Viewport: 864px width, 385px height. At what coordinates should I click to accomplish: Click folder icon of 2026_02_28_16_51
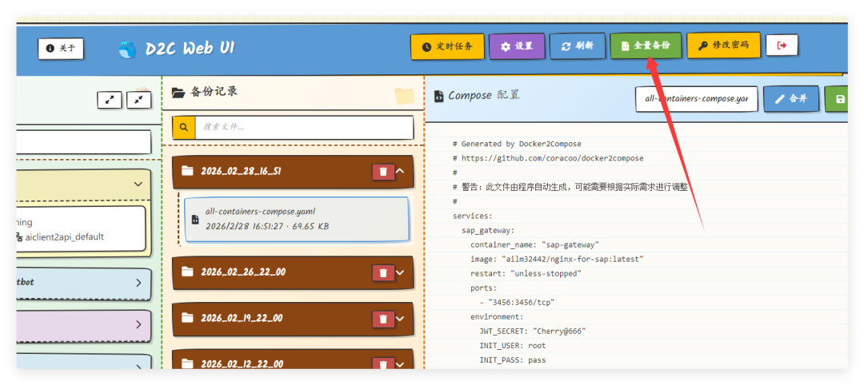[x=188, y=171]
